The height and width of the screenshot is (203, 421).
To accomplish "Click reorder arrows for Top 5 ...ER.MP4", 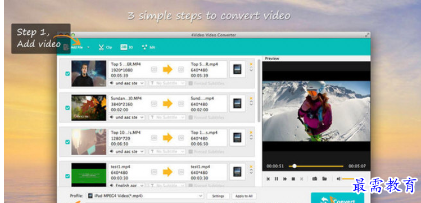I will 251,69.
